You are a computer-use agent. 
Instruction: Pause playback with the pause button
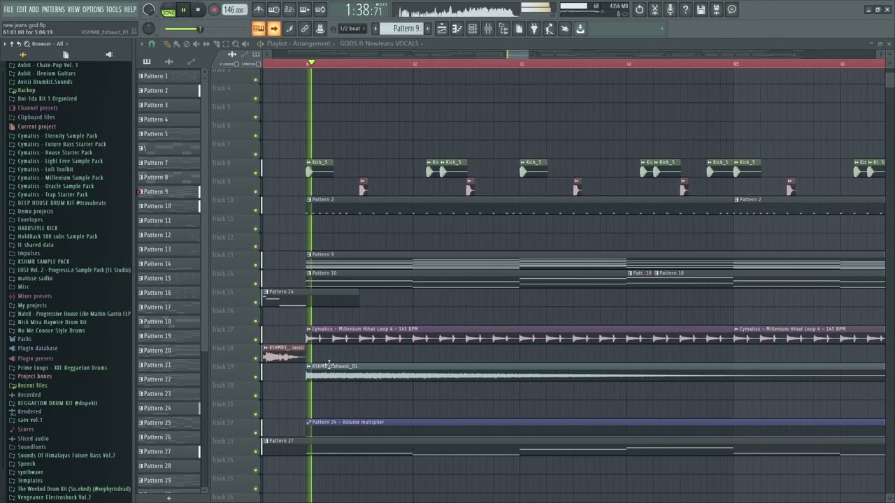click(183, 10)
